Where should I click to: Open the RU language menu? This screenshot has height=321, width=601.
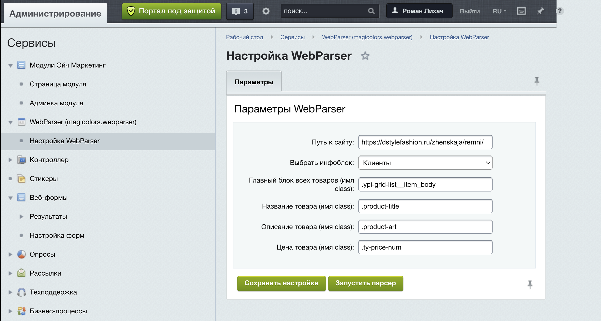pos(499,11)
